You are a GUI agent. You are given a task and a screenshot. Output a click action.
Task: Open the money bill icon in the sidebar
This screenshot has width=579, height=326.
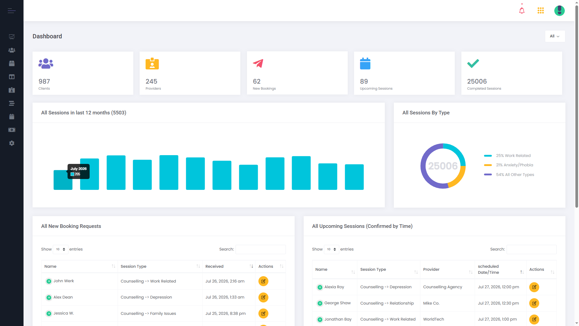[12, 130]
